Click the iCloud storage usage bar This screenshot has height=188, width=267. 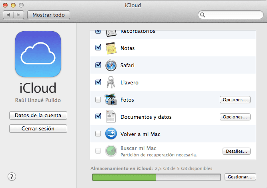(x=156, y=177)
